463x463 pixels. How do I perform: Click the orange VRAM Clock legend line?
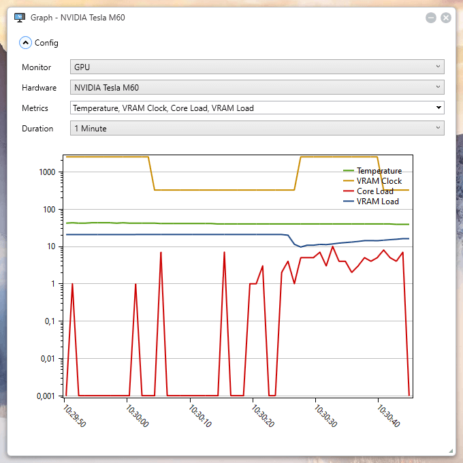pyautogui.click(x=349, y=181)
